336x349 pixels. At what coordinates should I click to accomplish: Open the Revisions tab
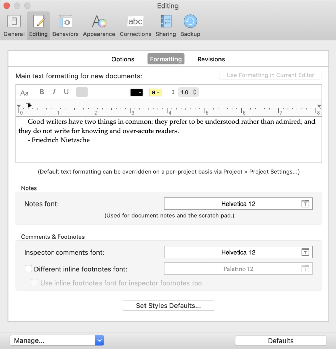[211, 59]
